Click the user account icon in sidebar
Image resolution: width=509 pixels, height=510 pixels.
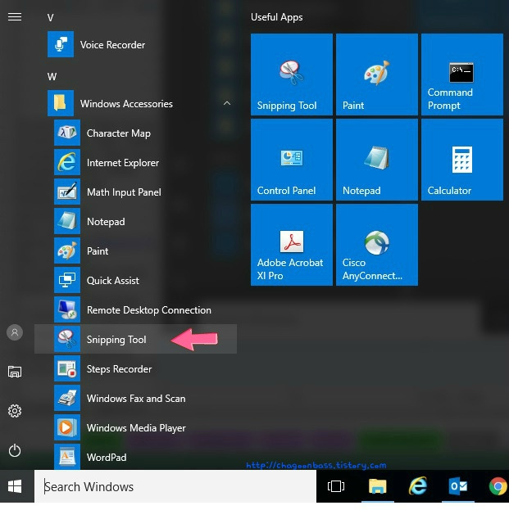[15, 332]
